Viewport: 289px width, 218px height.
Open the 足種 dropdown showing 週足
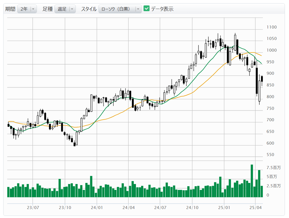point(65,9)
